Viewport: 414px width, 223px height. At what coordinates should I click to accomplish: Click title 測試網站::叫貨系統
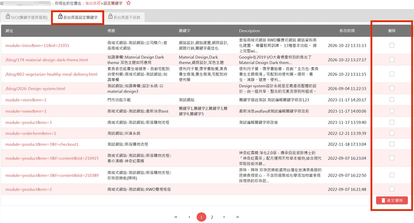click(x=124, y=133)
